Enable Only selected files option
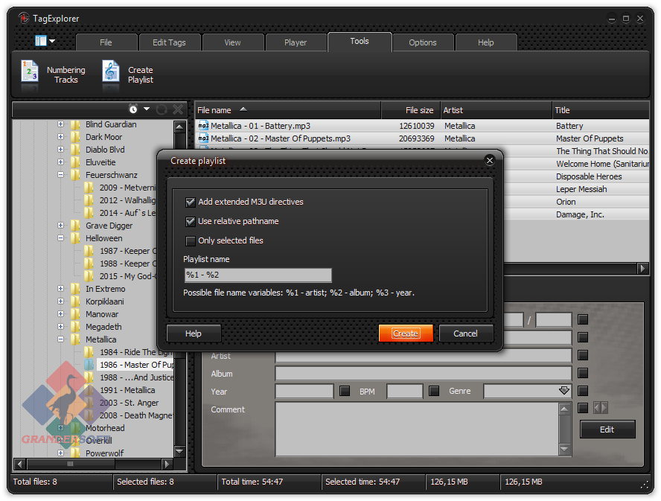 pos(191,240)
